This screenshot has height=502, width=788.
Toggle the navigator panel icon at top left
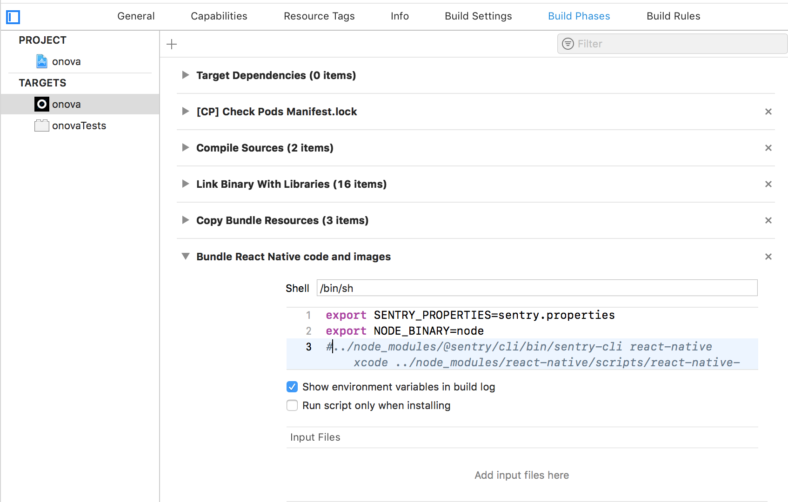[13, 17]
